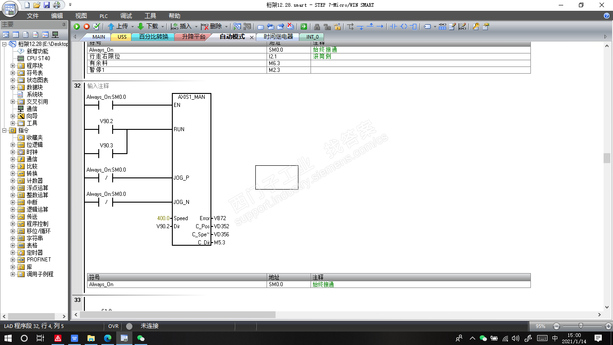Expand the 程序块 tree node
Screen dimensions: 613x345
point(13,66)
